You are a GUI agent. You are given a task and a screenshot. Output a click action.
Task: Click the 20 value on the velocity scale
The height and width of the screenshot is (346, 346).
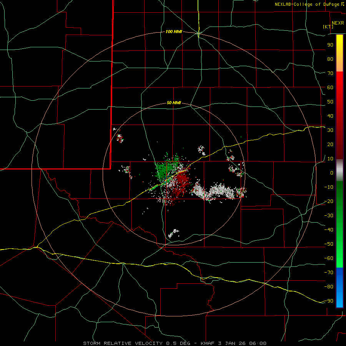click(x=330, y=144)
